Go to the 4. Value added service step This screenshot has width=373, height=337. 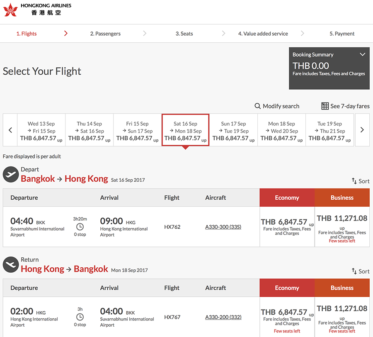[x=263, y=34]
